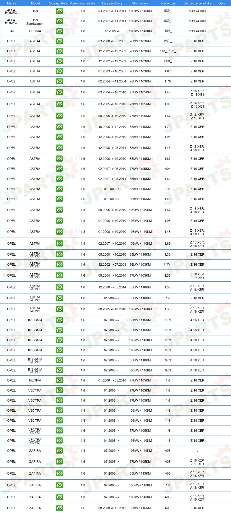Click the 194_ body cell
This screenshot has width=231, height=513.
click(x=168, y=31)
